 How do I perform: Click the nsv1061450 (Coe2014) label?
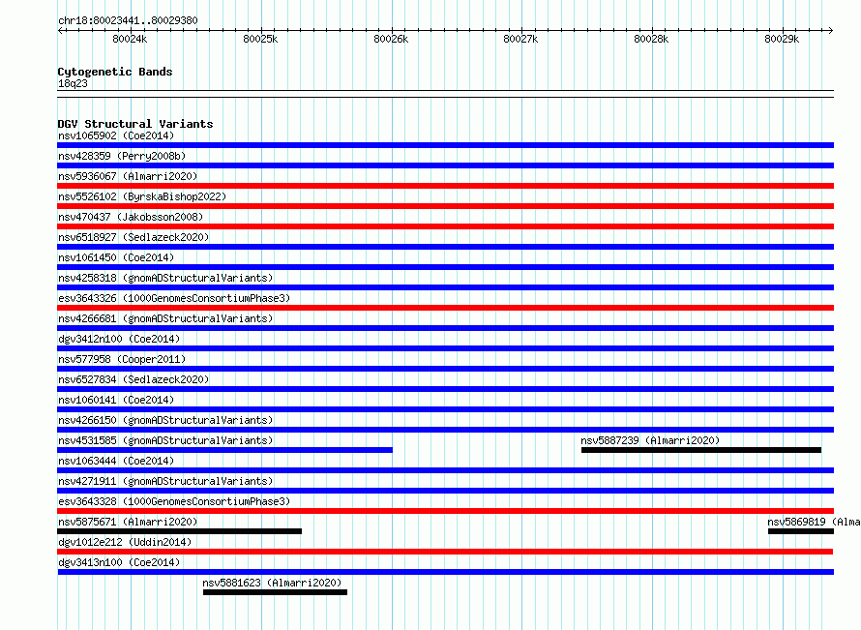pos(116,257)
